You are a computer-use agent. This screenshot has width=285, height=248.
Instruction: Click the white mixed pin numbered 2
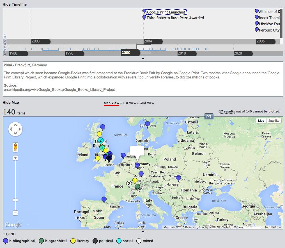pyautogui.click(x=129, y=184)
